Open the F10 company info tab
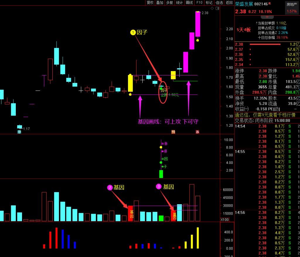Screen dimensions: 300x257 [199, 3]
